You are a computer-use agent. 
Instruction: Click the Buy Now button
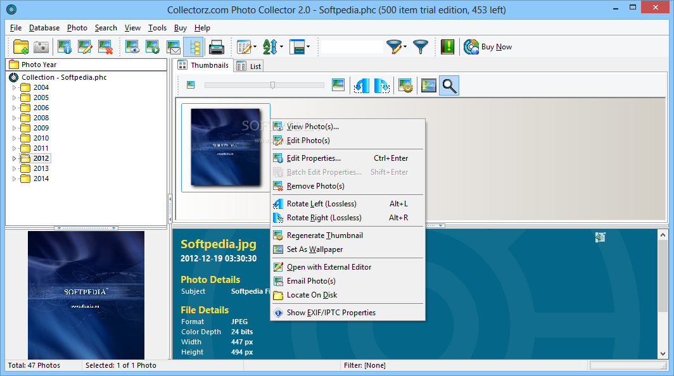488,47
